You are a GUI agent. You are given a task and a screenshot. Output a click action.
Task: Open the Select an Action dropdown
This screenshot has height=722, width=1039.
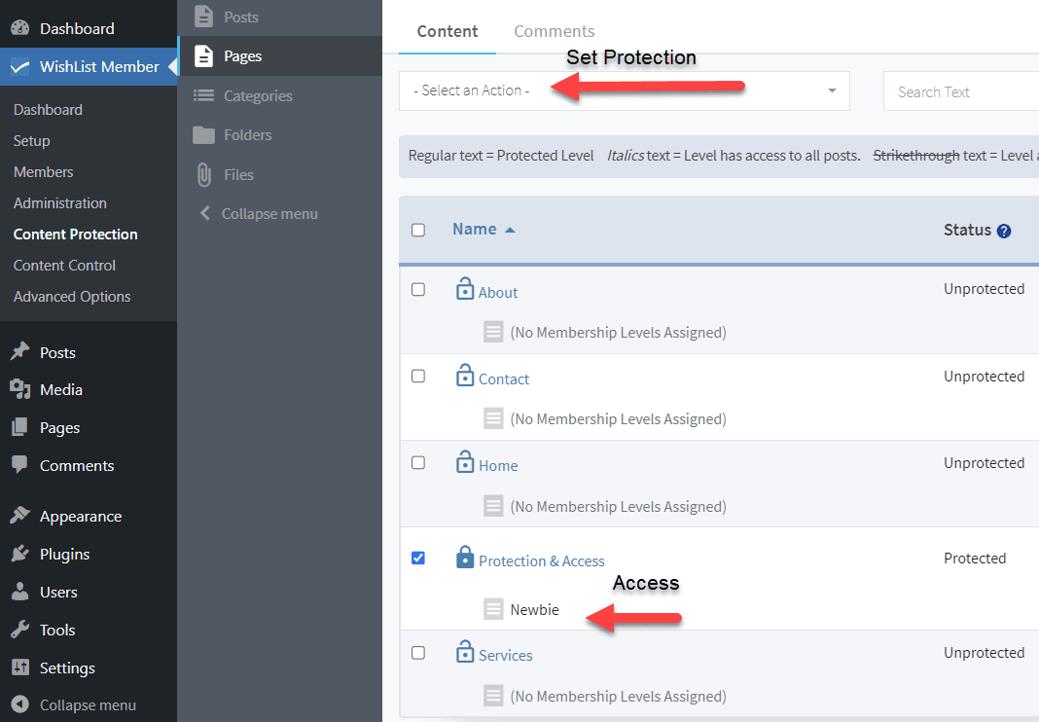pyautogui.click(x=625, y=90)
